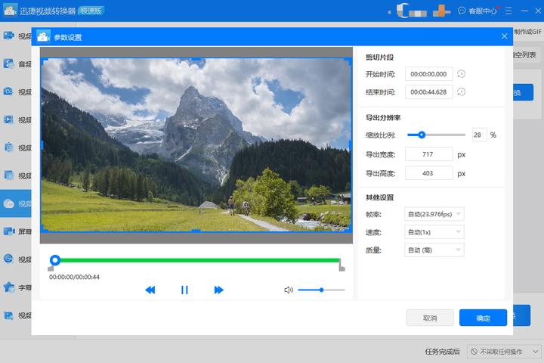Click the 取消 cancel button
Viewport: 544px width, 363px height.
point(430,318)
